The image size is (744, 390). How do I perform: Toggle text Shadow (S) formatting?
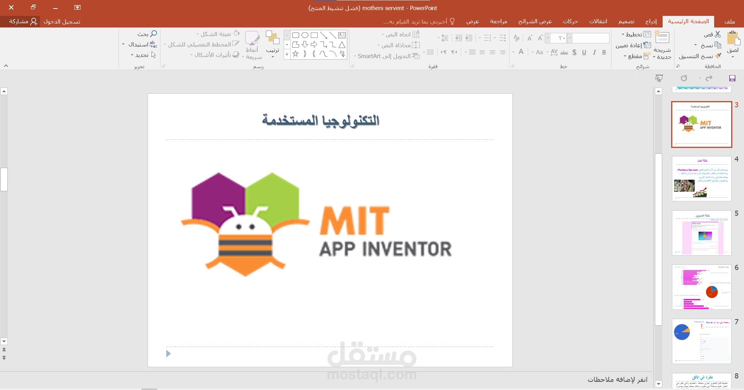tap(574, 52)
